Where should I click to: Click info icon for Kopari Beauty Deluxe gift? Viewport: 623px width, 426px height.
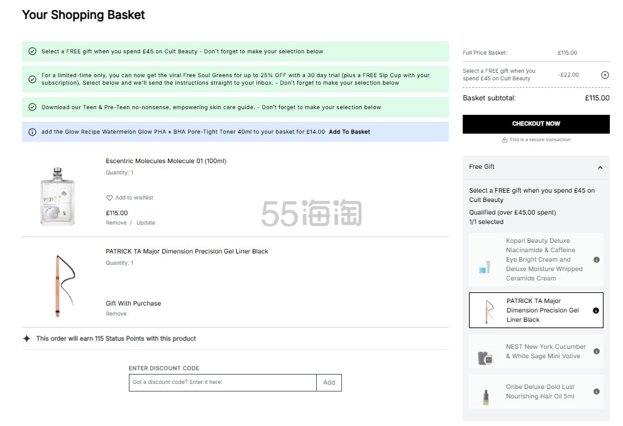(x=597, y=260)
